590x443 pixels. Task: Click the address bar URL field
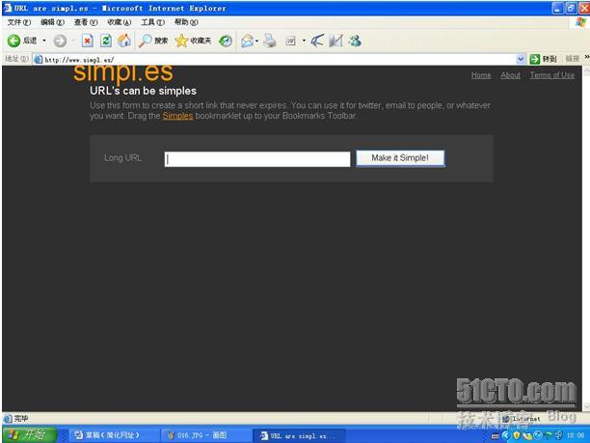click(279, 60)
